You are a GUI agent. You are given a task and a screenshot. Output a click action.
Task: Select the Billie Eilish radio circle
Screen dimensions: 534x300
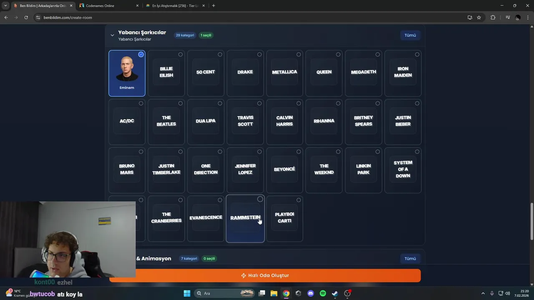[x=180, y=55]
